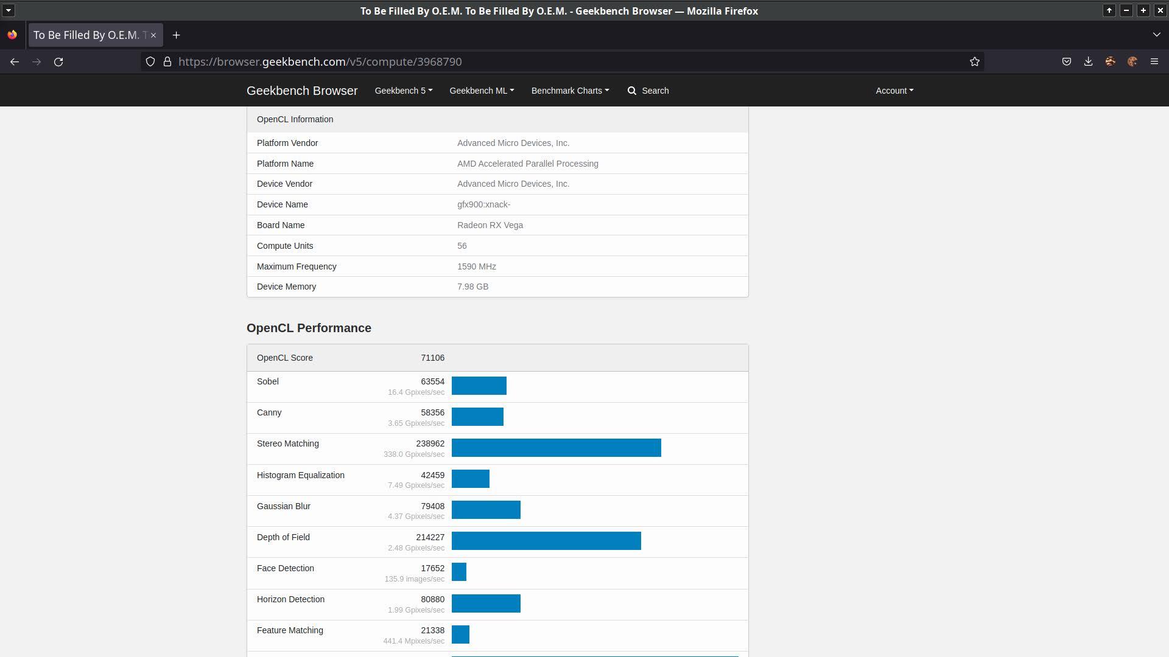Image resolution: width=1169 pixels, height=657 pixels.
Task: Select device name gfx900:xnack- text
Action: 484,204
